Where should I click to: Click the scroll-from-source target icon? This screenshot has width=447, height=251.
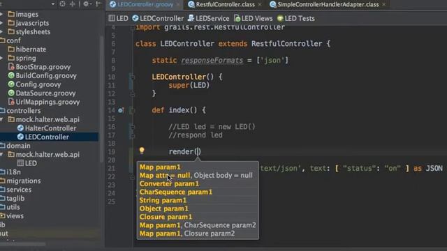[62, 4]
